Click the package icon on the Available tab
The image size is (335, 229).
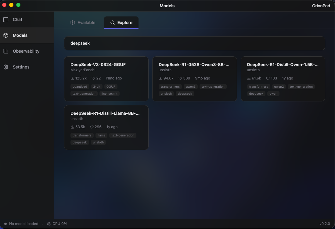[72, 22]
